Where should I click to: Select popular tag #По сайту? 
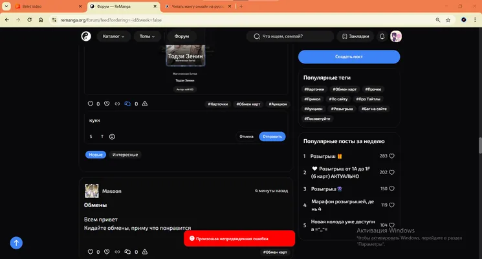click(x=338, y=99)
